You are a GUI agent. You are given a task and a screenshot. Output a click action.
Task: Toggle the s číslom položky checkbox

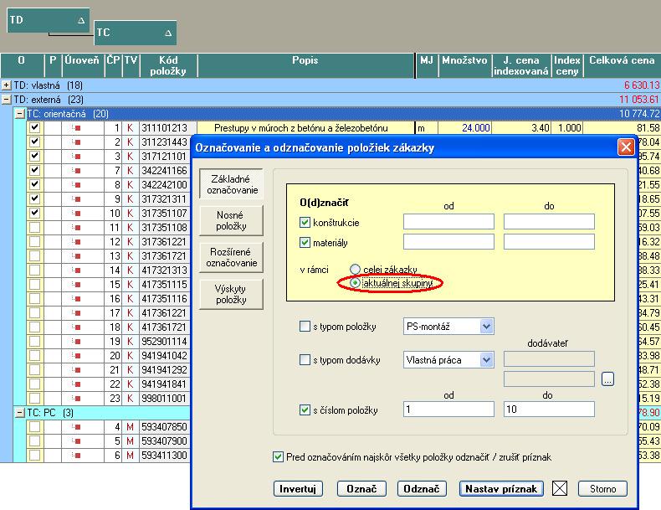[x=305, y=410]
